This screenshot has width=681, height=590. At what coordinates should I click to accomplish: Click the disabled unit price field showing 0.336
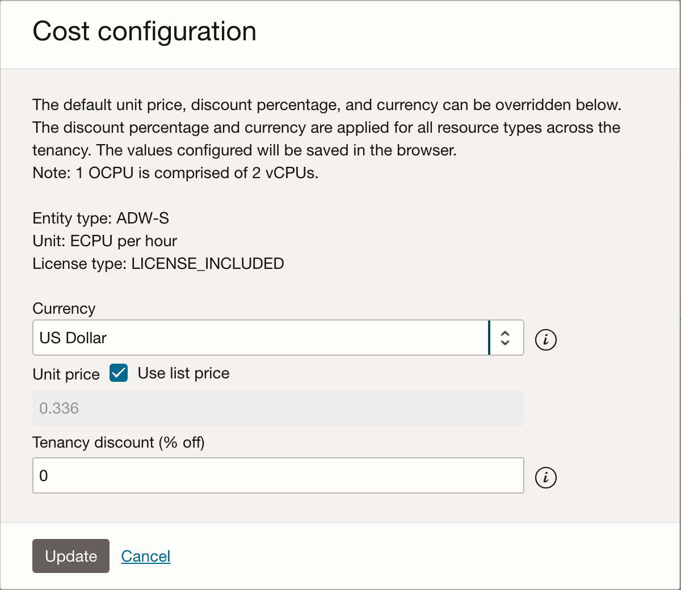pos(278,407)
